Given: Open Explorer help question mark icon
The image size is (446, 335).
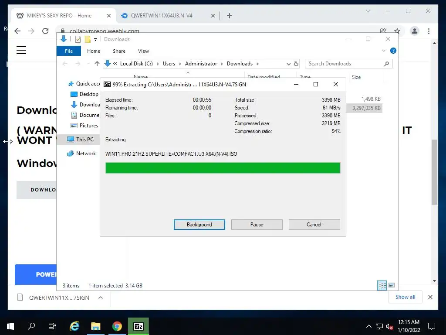Looking at the screenshot, I should [393, 51].
